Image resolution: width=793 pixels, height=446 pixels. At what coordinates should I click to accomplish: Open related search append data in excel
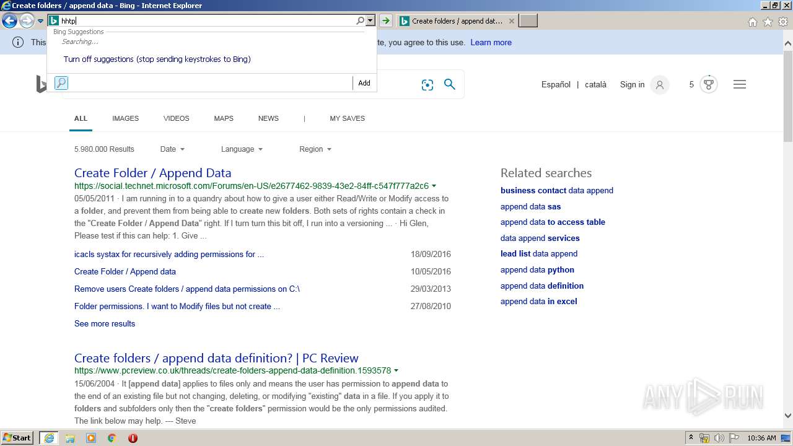(538, 302)
